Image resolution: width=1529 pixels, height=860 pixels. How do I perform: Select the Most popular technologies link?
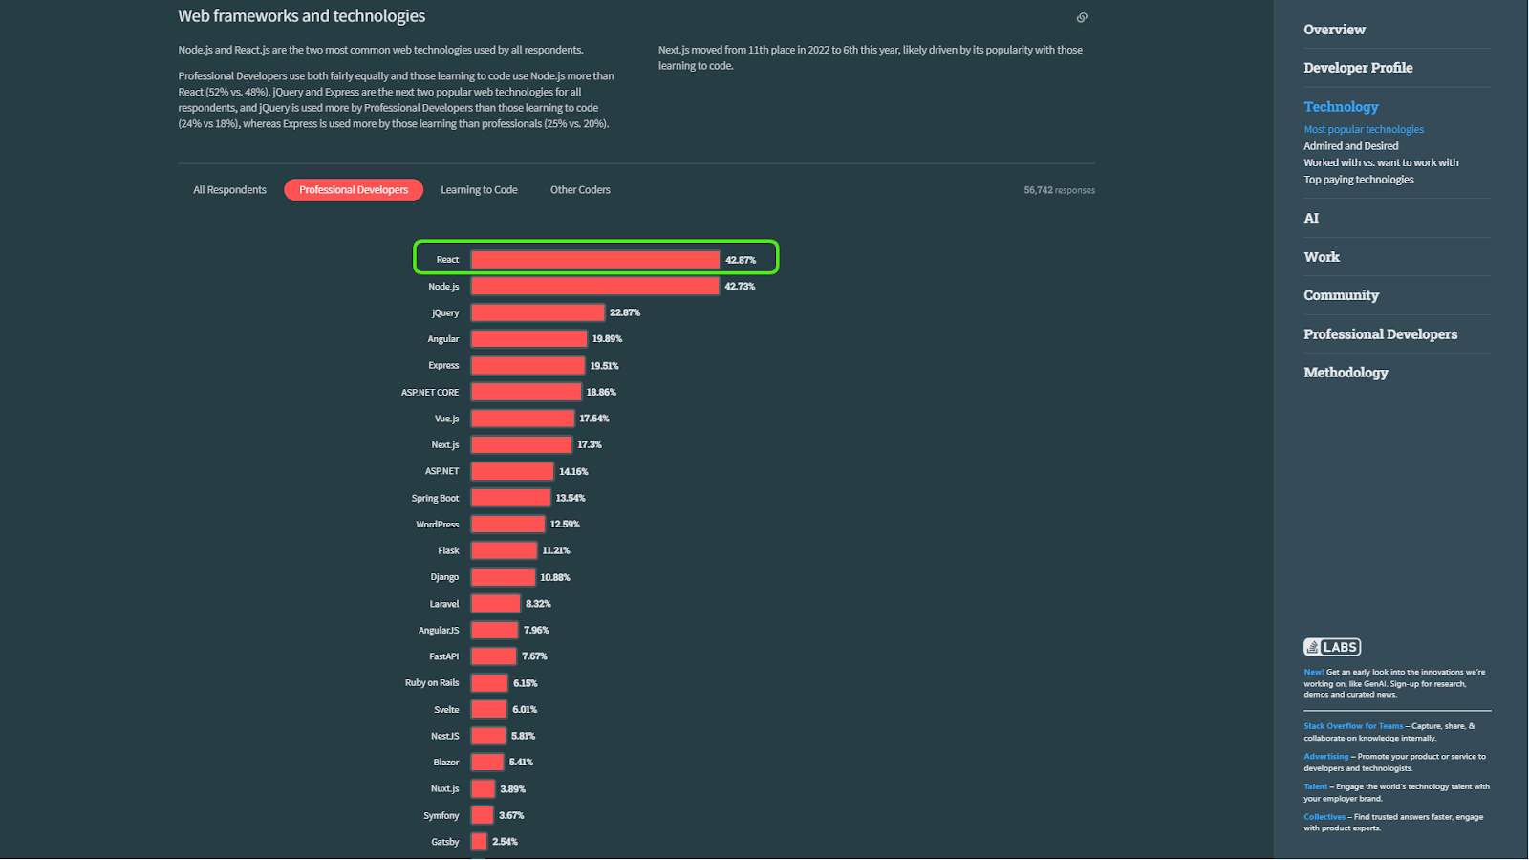point(1364,129)
